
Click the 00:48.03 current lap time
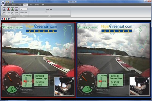[40, 76]
